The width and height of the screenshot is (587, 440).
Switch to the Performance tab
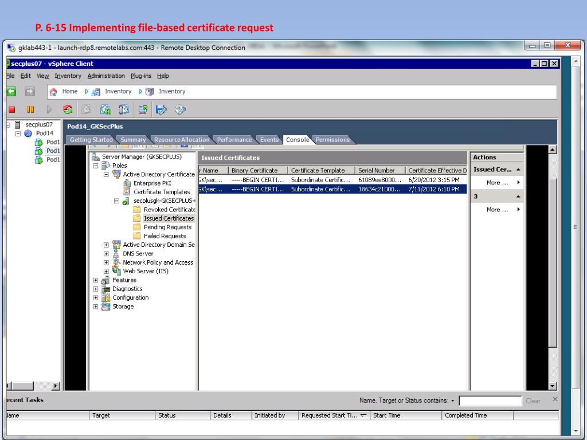tap(234, 140)
